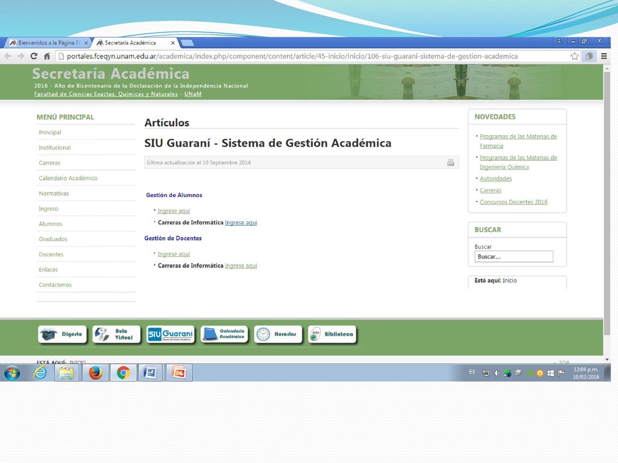Image resolution: width=618 pixels, height=463 pixels.
Task: Click the Show Desktop strip beside the clock
Action: click(607, 373)
